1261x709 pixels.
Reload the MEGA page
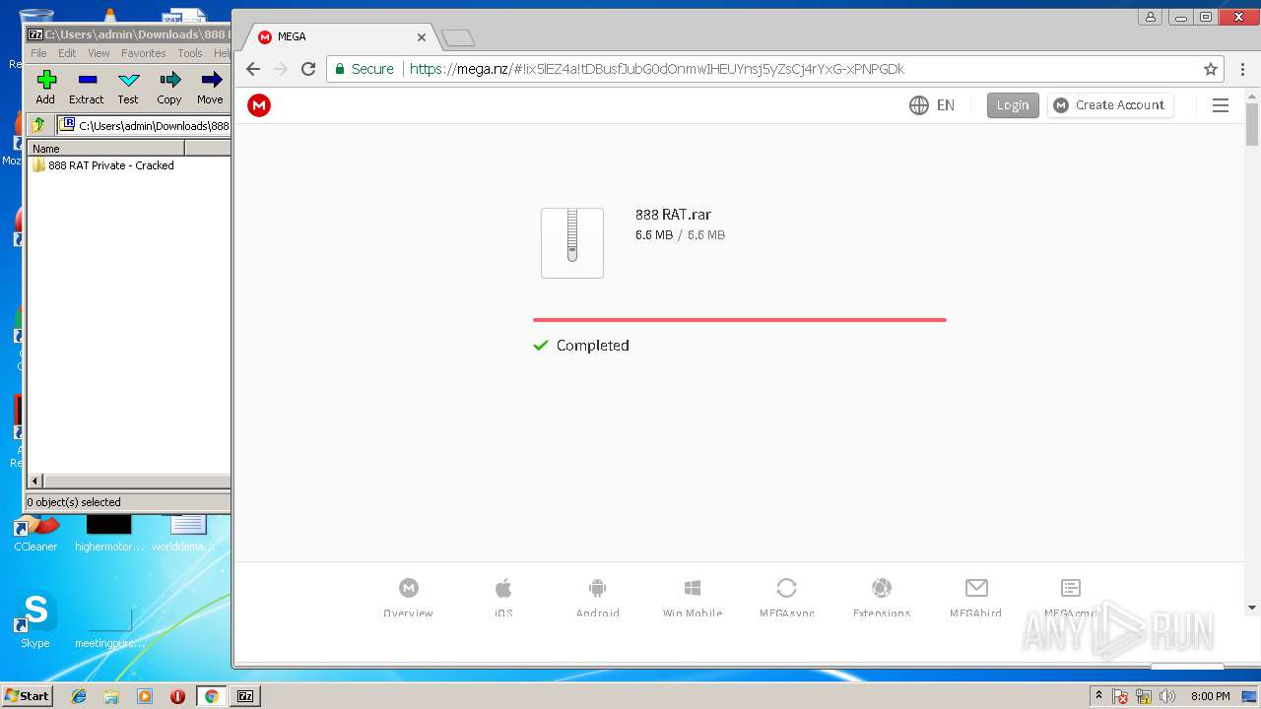pos(308,69)
